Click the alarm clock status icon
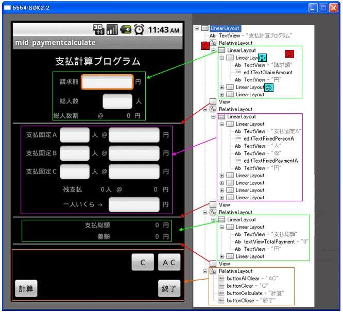Viewport: 343px width, 312px height. pyautogui.click(x=139, y=29)
